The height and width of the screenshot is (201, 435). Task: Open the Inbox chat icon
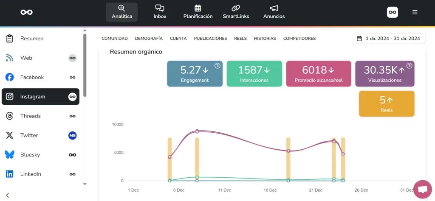pyautogui.click(x=160, y=8)
